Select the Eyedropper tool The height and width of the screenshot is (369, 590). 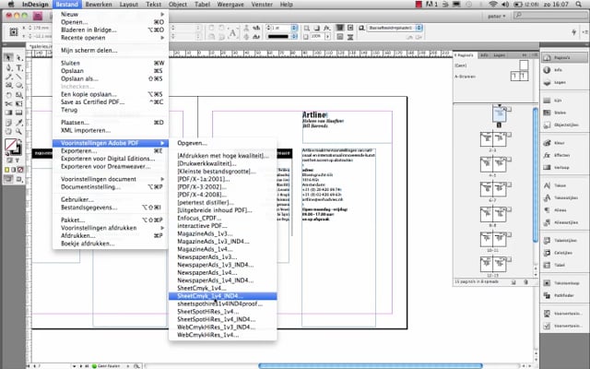(18, 123)
